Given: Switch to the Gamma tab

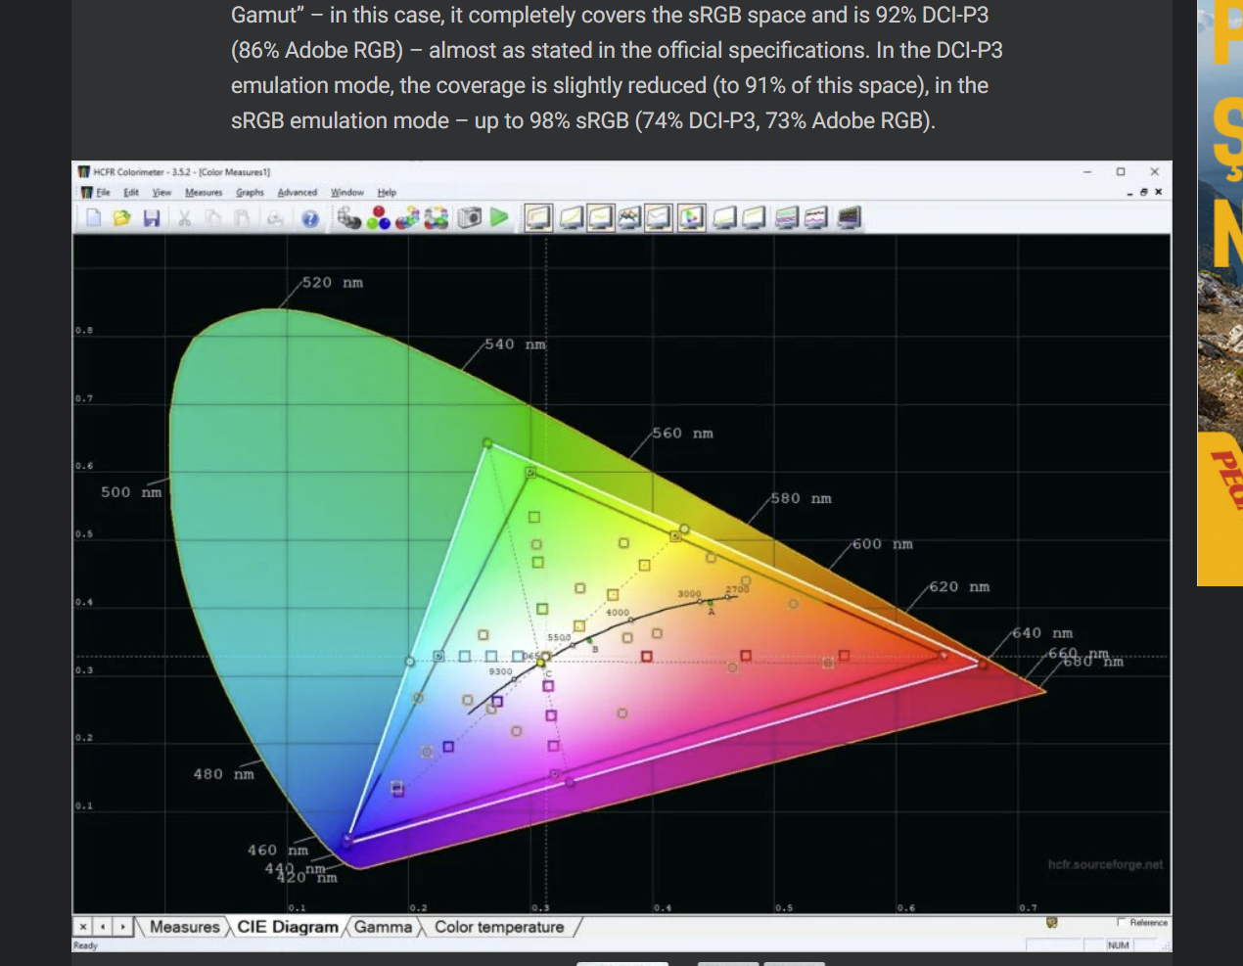Looking at the screenshot, I should (383, 927).
